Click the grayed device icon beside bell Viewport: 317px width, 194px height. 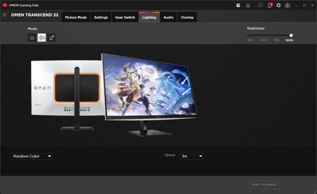pyautogui.click(x=260, y=5)
